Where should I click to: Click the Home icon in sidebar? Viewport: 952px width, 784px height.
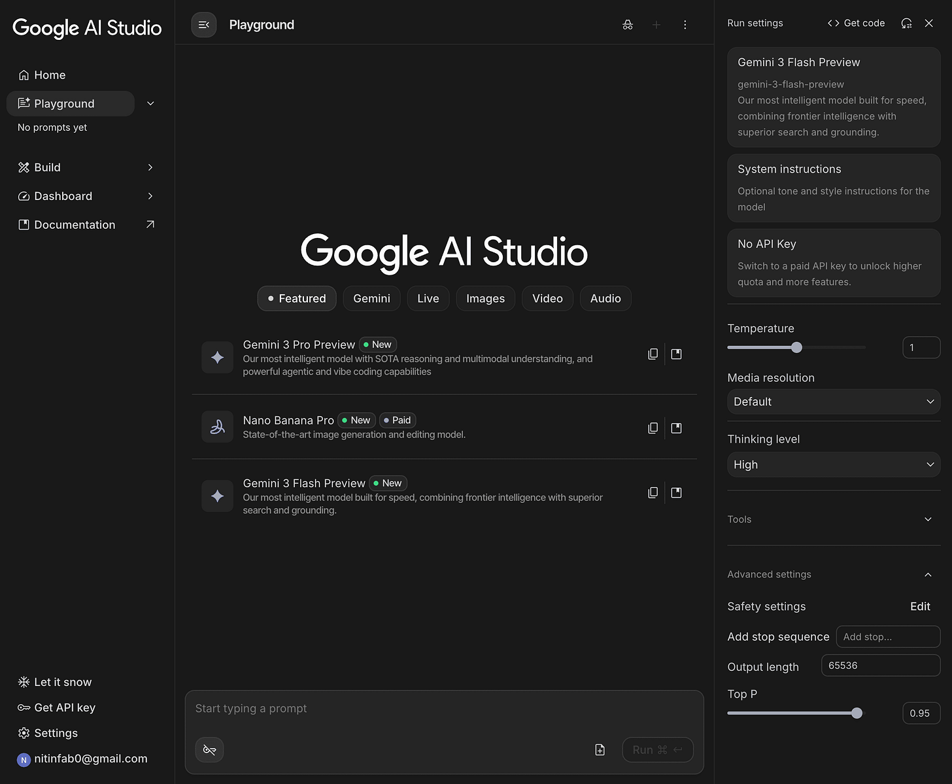pos(24,75)
